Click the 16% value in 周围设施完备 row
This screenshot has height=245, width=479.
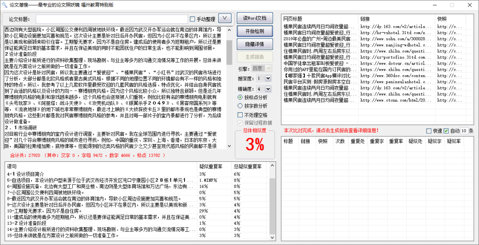(204, 186)
